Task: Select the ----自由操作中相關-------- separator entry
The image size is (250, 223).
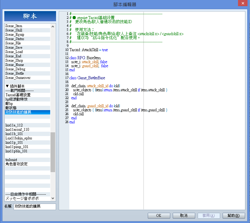Action: 28,194
